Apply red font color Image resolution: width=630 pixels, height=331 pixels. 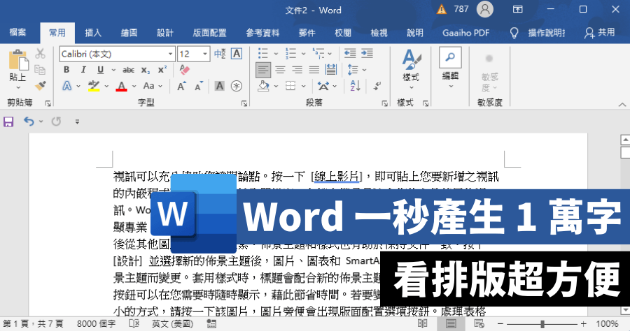[121, 86]
